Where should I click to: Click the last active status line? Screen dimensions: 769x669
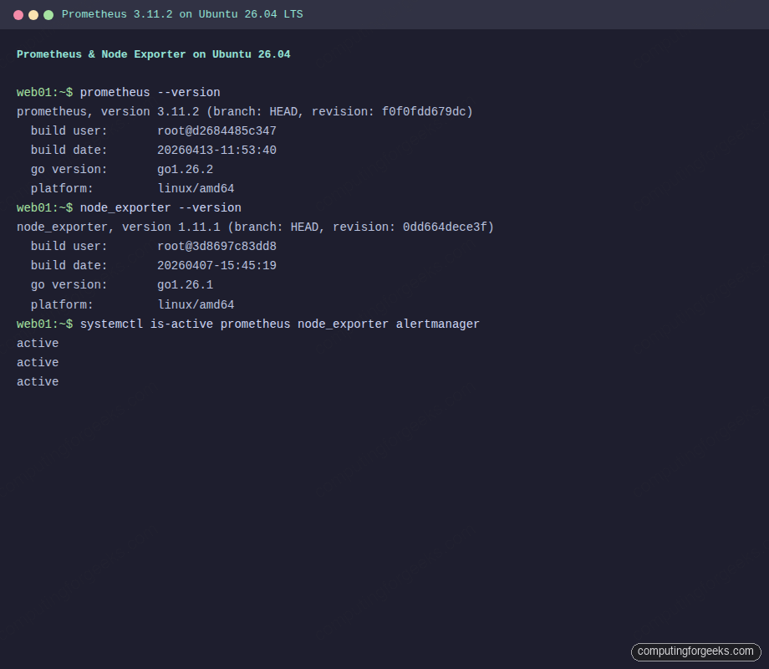(x=37, y=381)
